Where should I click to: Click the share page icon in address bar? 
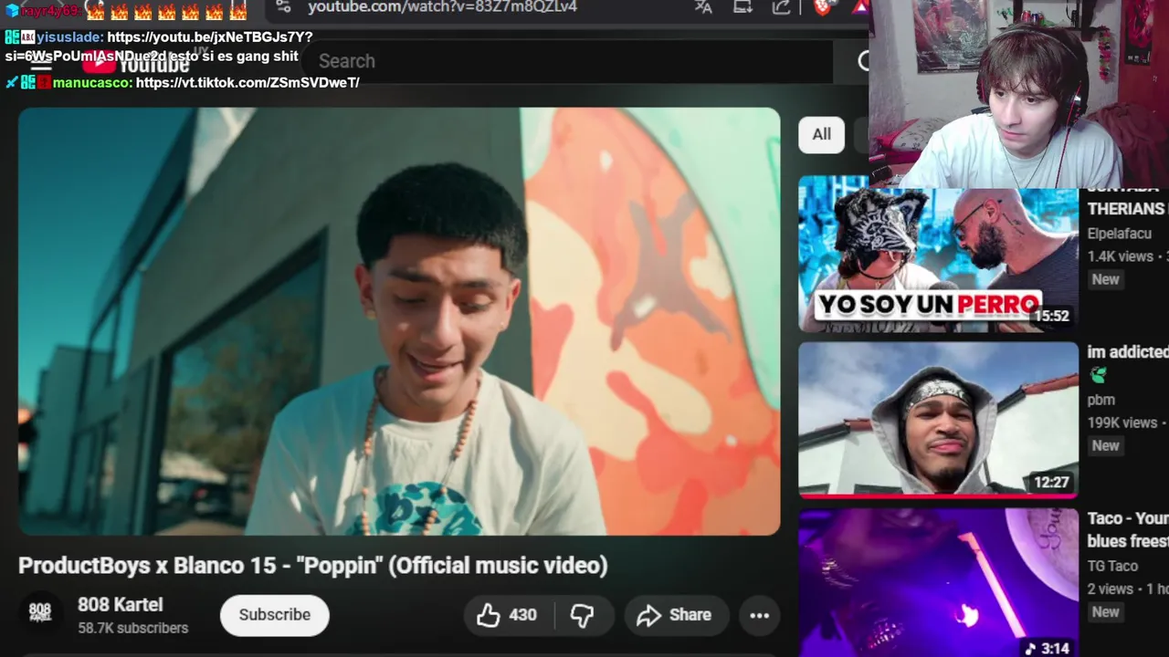pos(781,6)
